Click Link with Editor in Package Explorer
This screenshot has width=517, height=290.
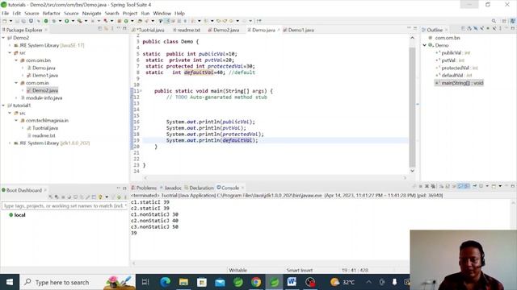(x=106, y=29)
